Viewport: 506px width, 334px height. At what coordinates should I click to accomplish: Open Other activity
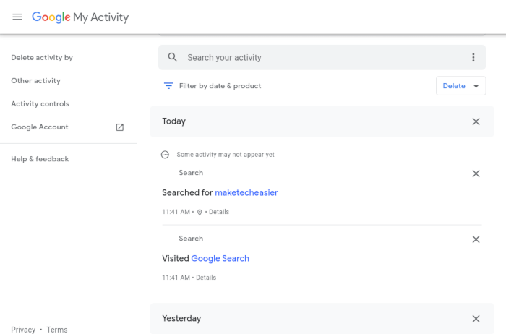tap(35, 81)
